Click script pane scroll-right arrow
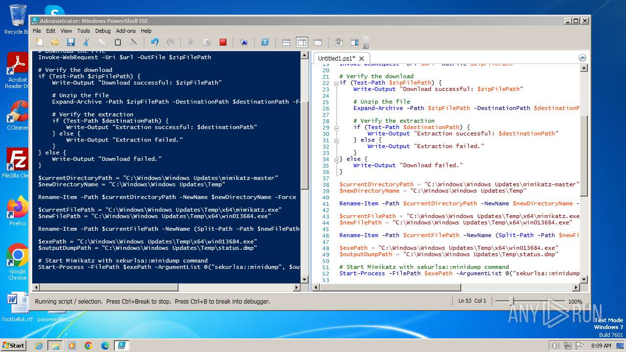The image size is (626, 352). point(576,287)
